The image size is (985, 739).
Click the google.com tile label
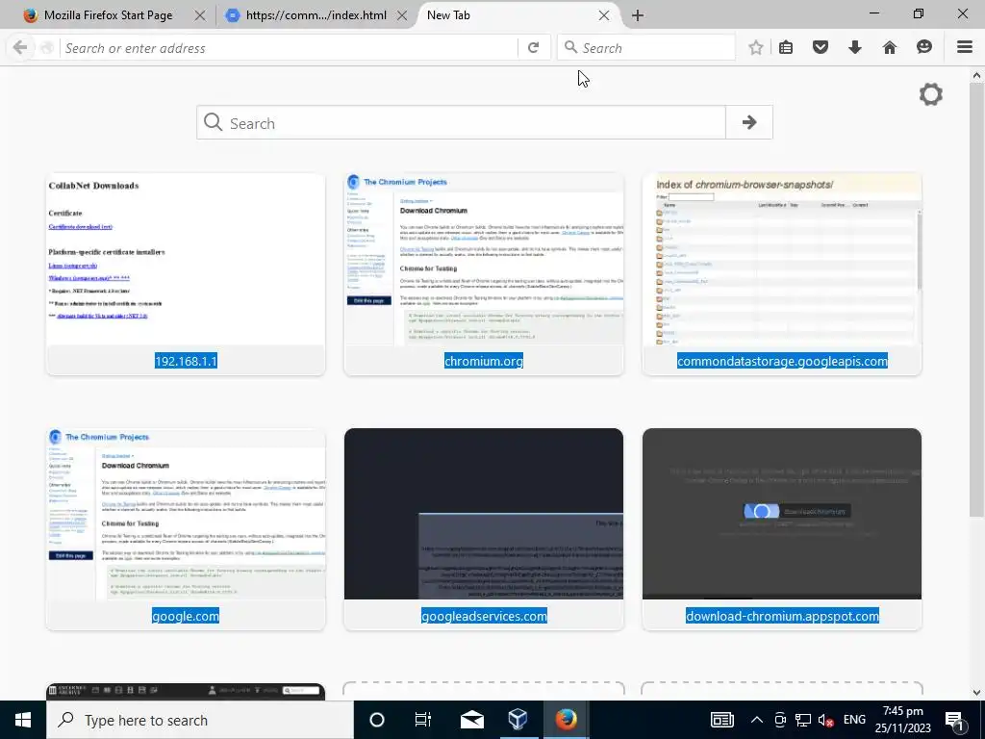click(186, 616)
